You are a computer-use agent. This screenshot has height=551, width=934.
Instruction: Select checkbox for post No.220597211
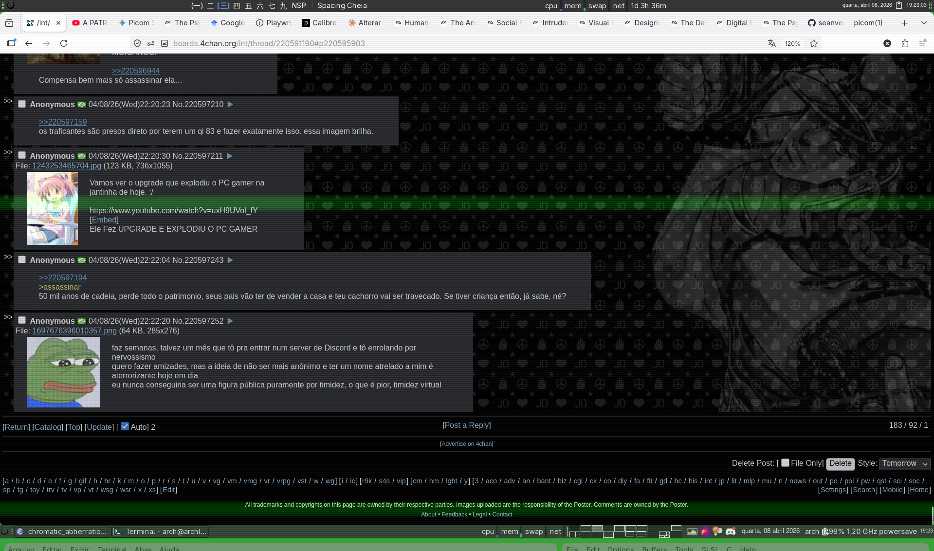point(22,155)
